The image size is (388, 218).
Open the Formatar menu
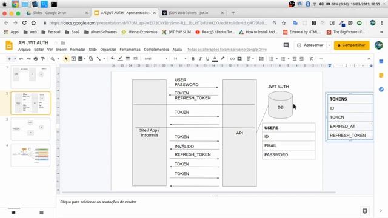(x=78, y=50)
